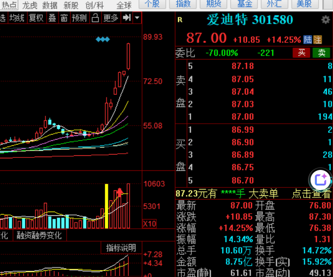Click the jump-to-end arrow icon

click(x=128, y=18)
